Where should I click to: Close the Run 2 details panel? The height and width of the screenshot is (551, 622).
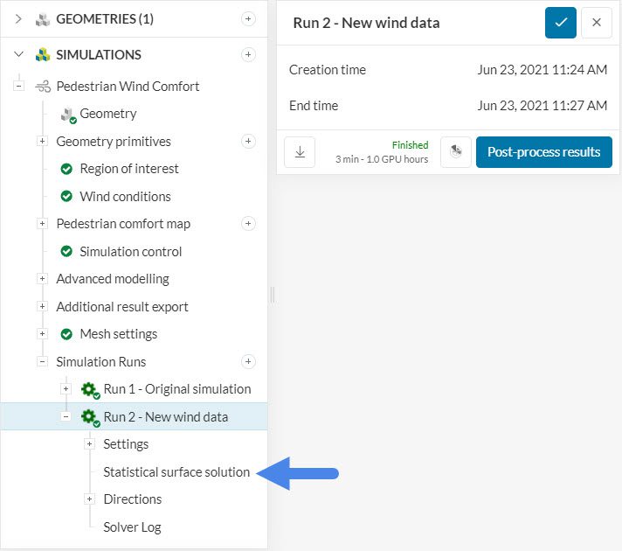tap(597, 23)
